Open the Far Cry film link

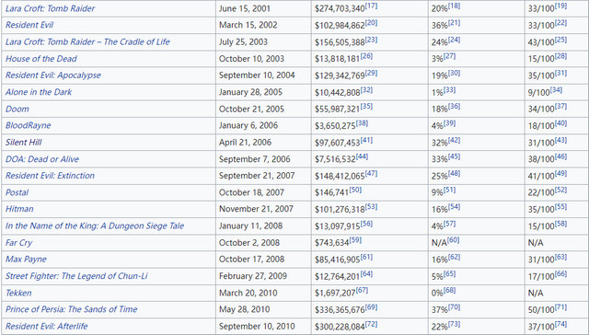tap(18, 243)
